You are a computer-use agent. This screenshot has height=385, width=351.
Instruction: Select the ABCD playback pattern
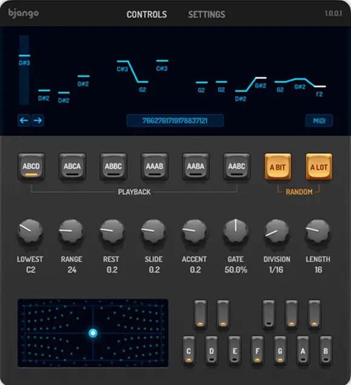pyautogui.click(x=31, y=167)
